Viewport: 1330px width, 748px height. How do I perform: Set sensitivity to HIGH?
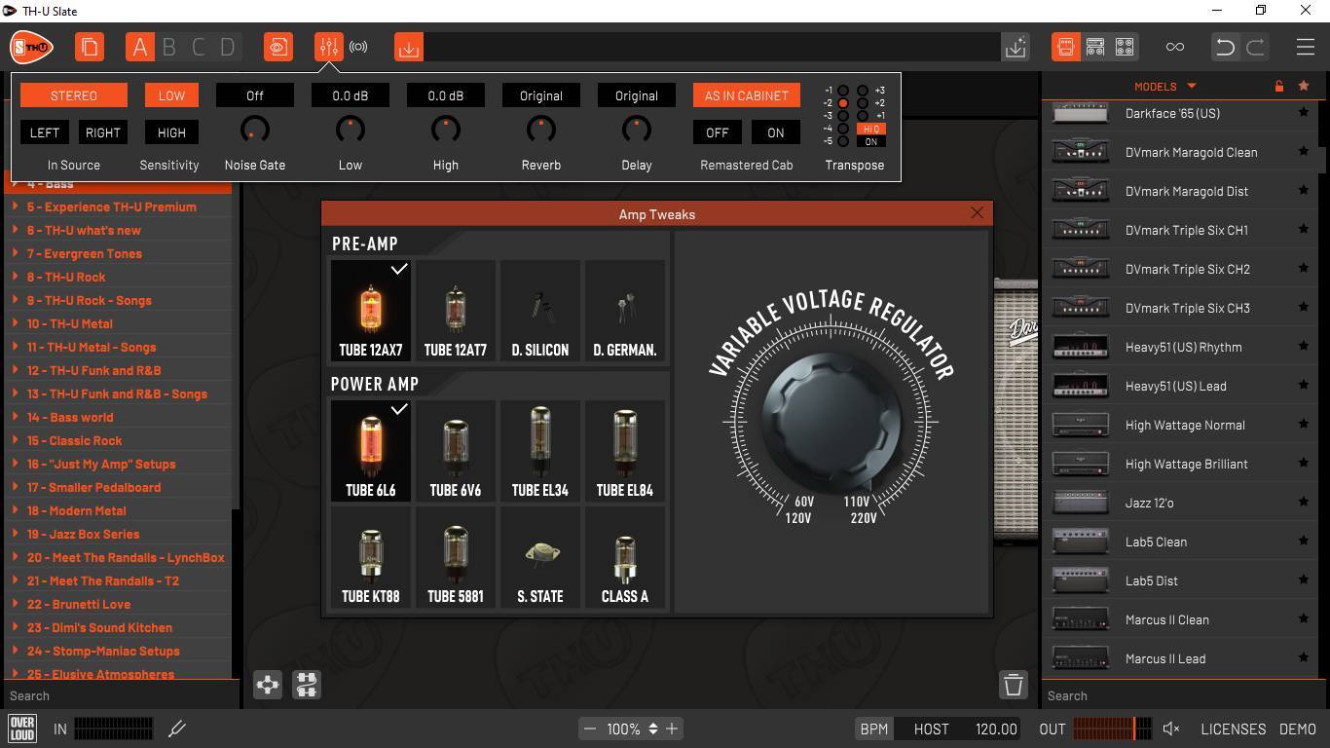coord(171,132)
